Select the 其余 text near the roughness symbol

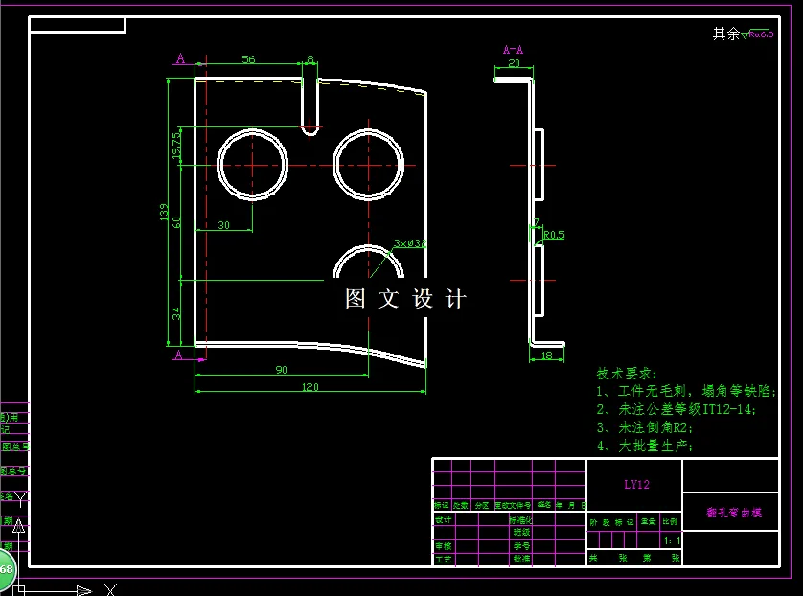pos(726,34)
